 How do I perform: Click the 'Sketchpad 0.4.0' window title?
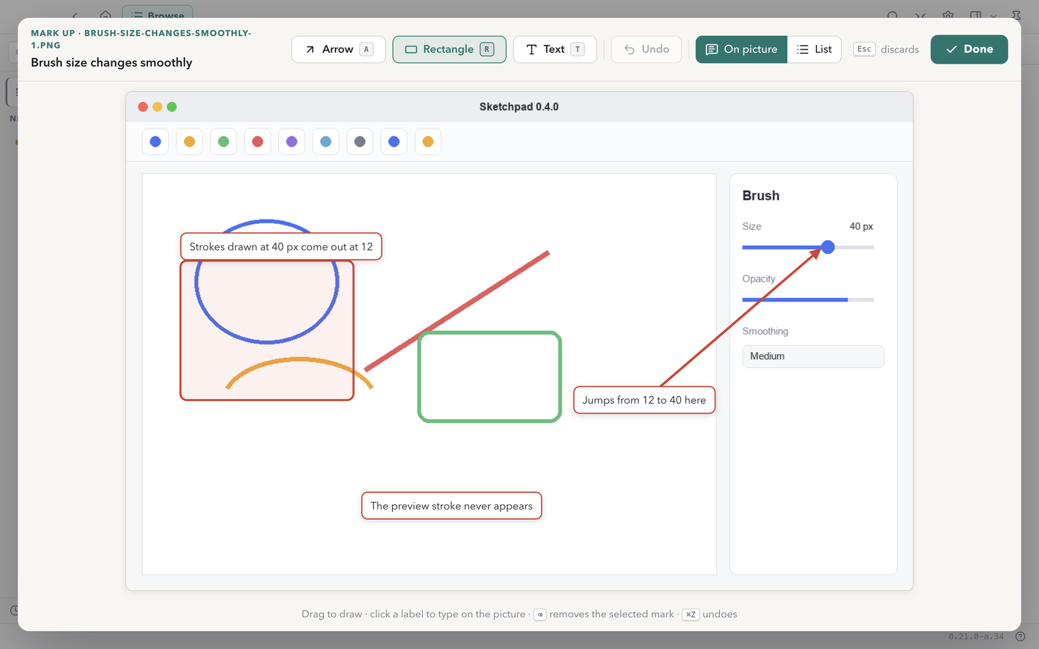click(x=519, y=106)
